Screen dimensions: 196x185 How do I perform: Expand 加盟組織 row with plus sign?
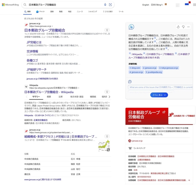pyautogui.click(x=189, y=180)
